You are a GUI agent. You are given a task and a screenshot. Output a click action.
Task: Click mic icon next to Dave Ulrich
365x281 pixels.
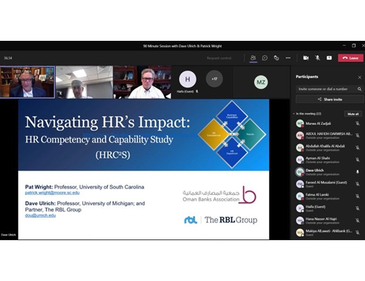click(358, 172)
